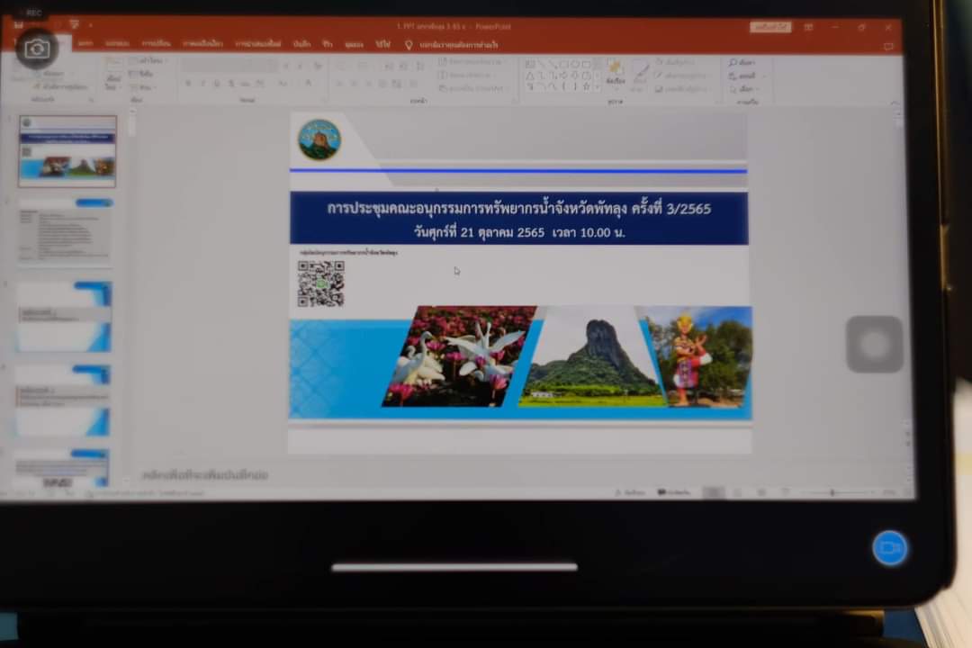Click the Tell Me lightbulb search box
Screen dimensions: 972x648
[x=452, y=45]
